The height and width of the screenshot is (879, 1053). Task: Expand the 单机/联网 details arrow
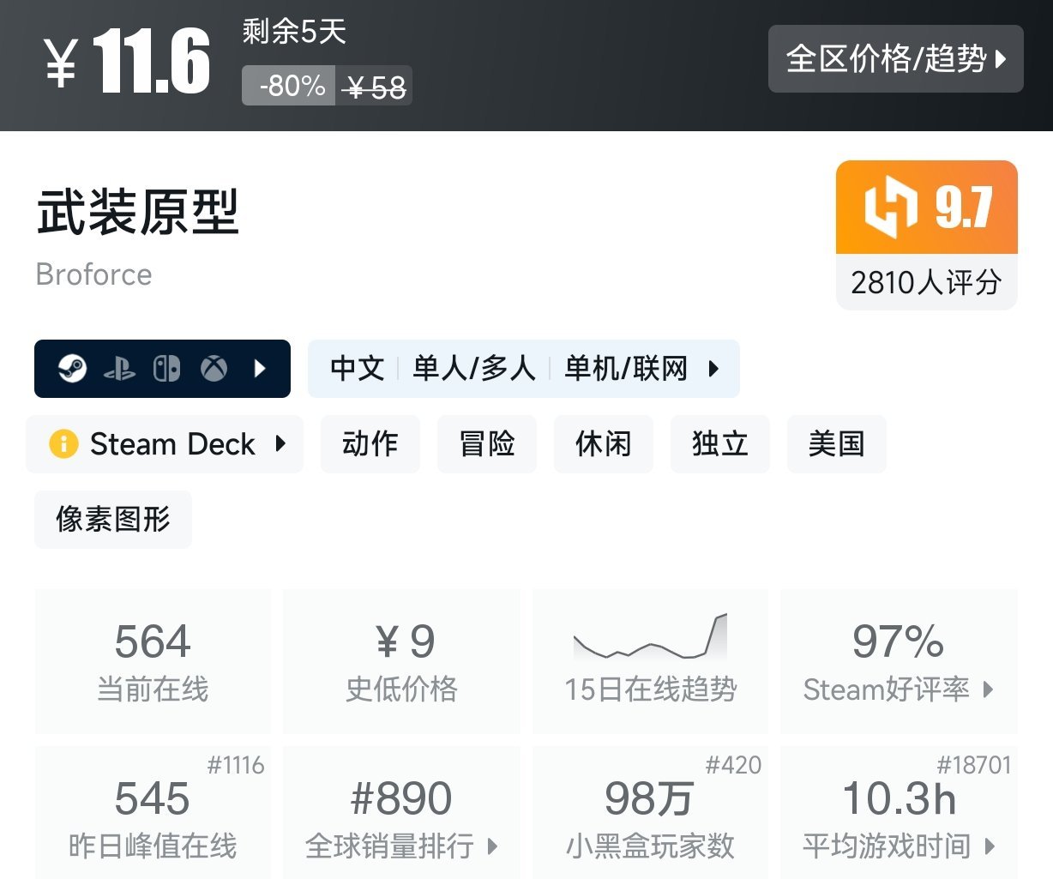point(714,369)
